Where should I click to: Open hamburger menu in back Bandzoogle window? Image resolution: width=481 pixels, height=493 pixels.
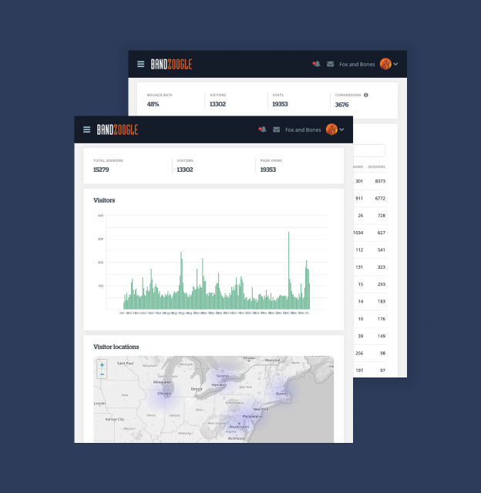pos(140,64)
